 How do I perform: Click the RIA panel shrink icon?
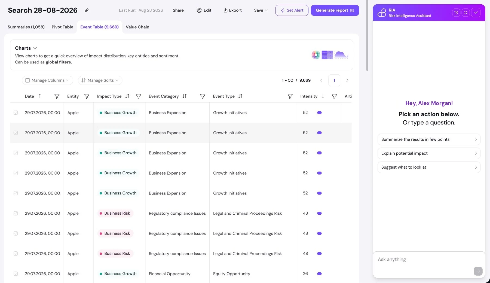click(466, 13)
